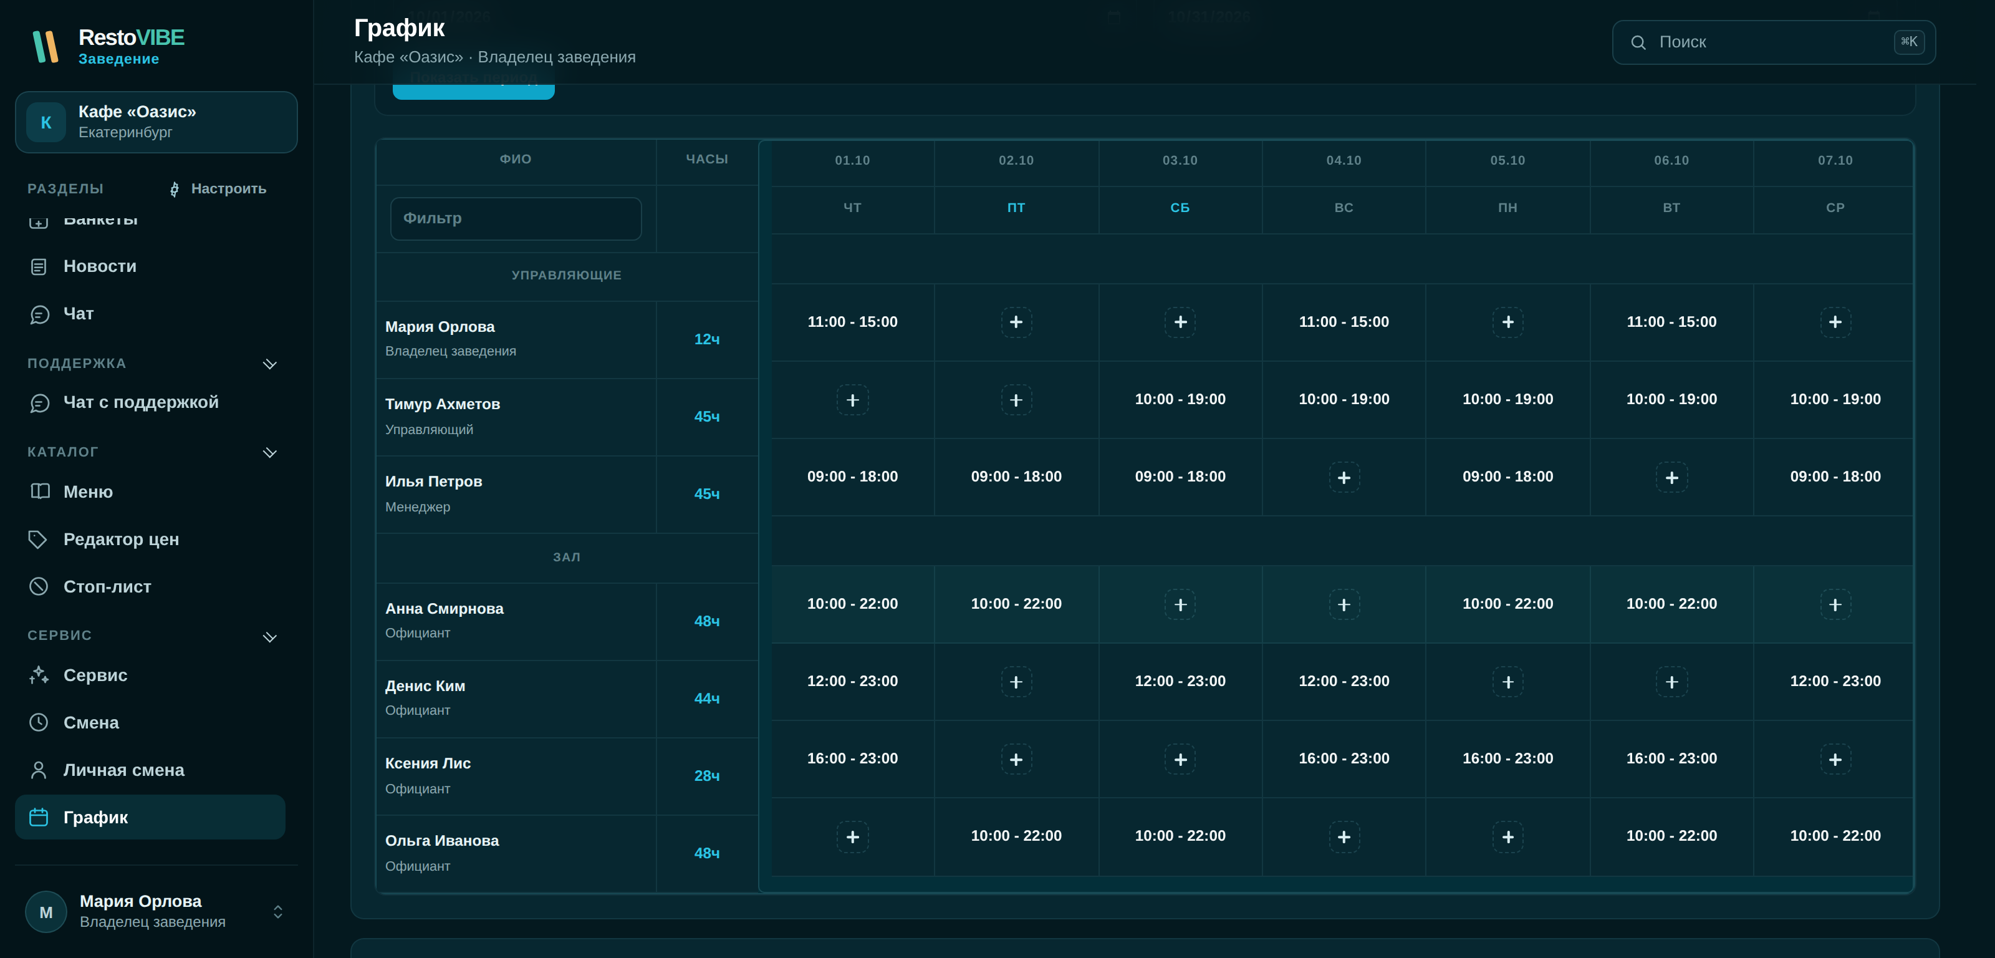Viewport: 1995px width, 958px height.
Task: Collapse the ПОДДЕРЖКА section
Action: tap(269, 364)
